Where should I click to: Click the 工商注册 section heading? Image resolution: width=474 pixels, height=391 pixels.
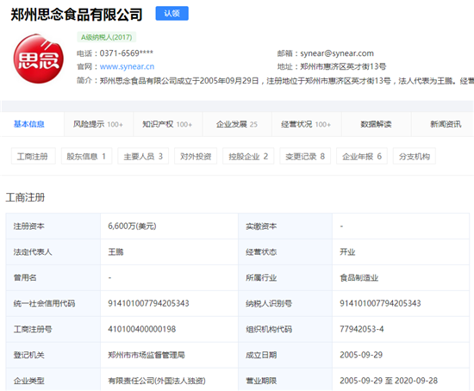pyautogui.click(x=25, y=197)
